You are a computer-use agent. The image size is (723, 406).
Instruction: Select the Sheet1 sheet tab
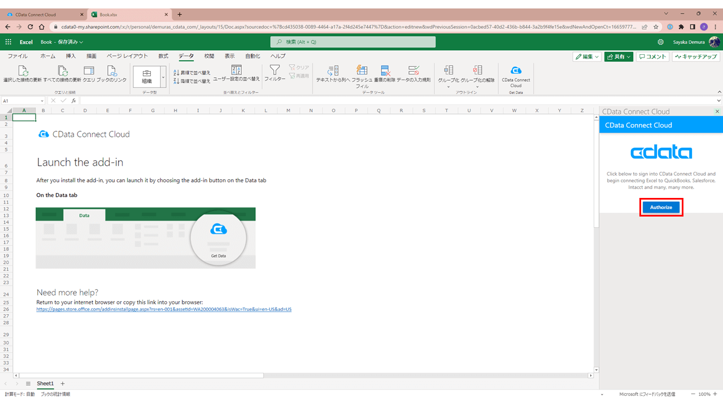click(x=45, y=383)
